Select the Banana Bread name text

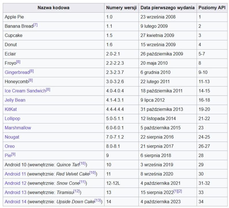(x=19, y=26)
